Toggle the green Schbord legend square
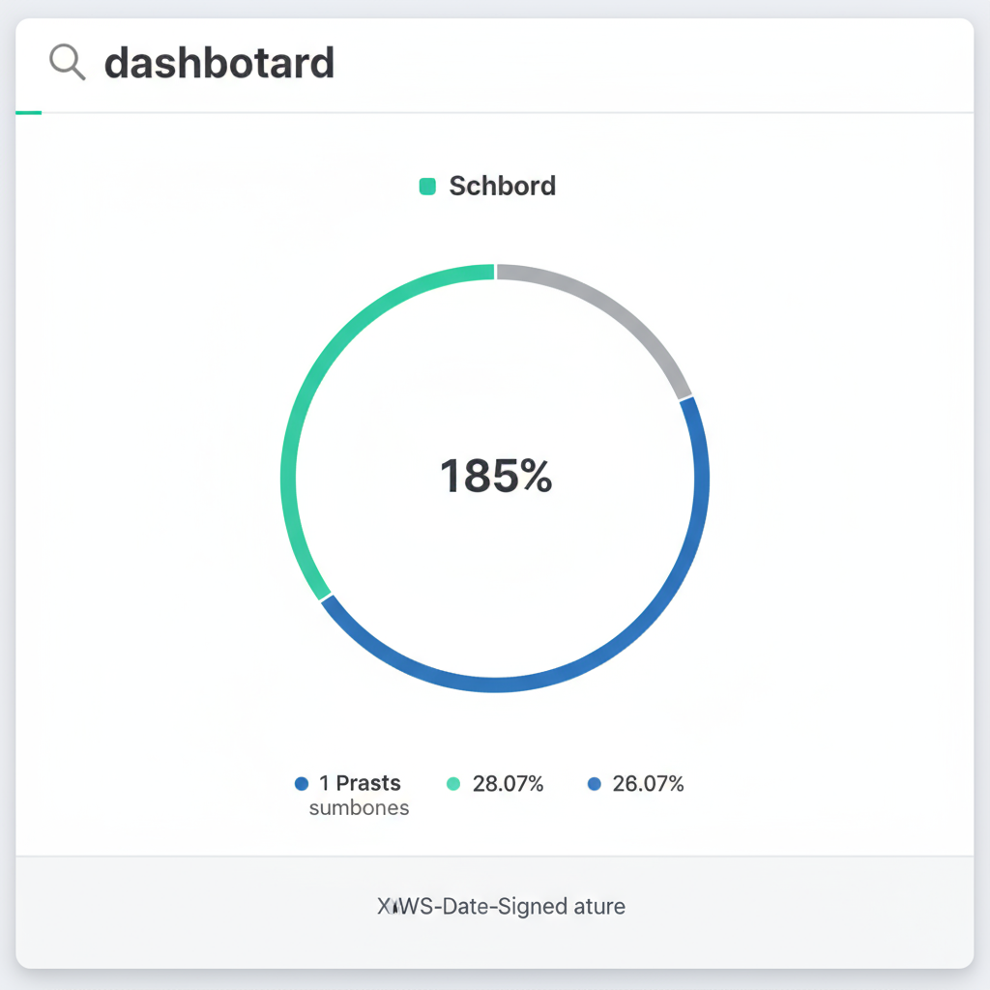990x990 pixels. [x=427, y=187]
